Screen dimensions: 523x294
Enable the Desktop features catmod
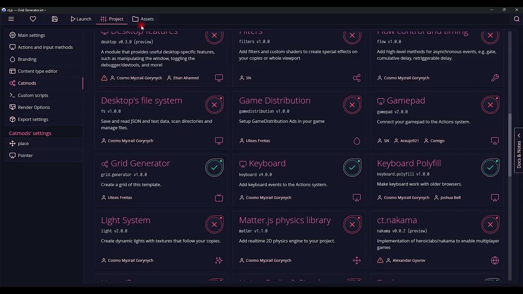[x=214, y=36]
